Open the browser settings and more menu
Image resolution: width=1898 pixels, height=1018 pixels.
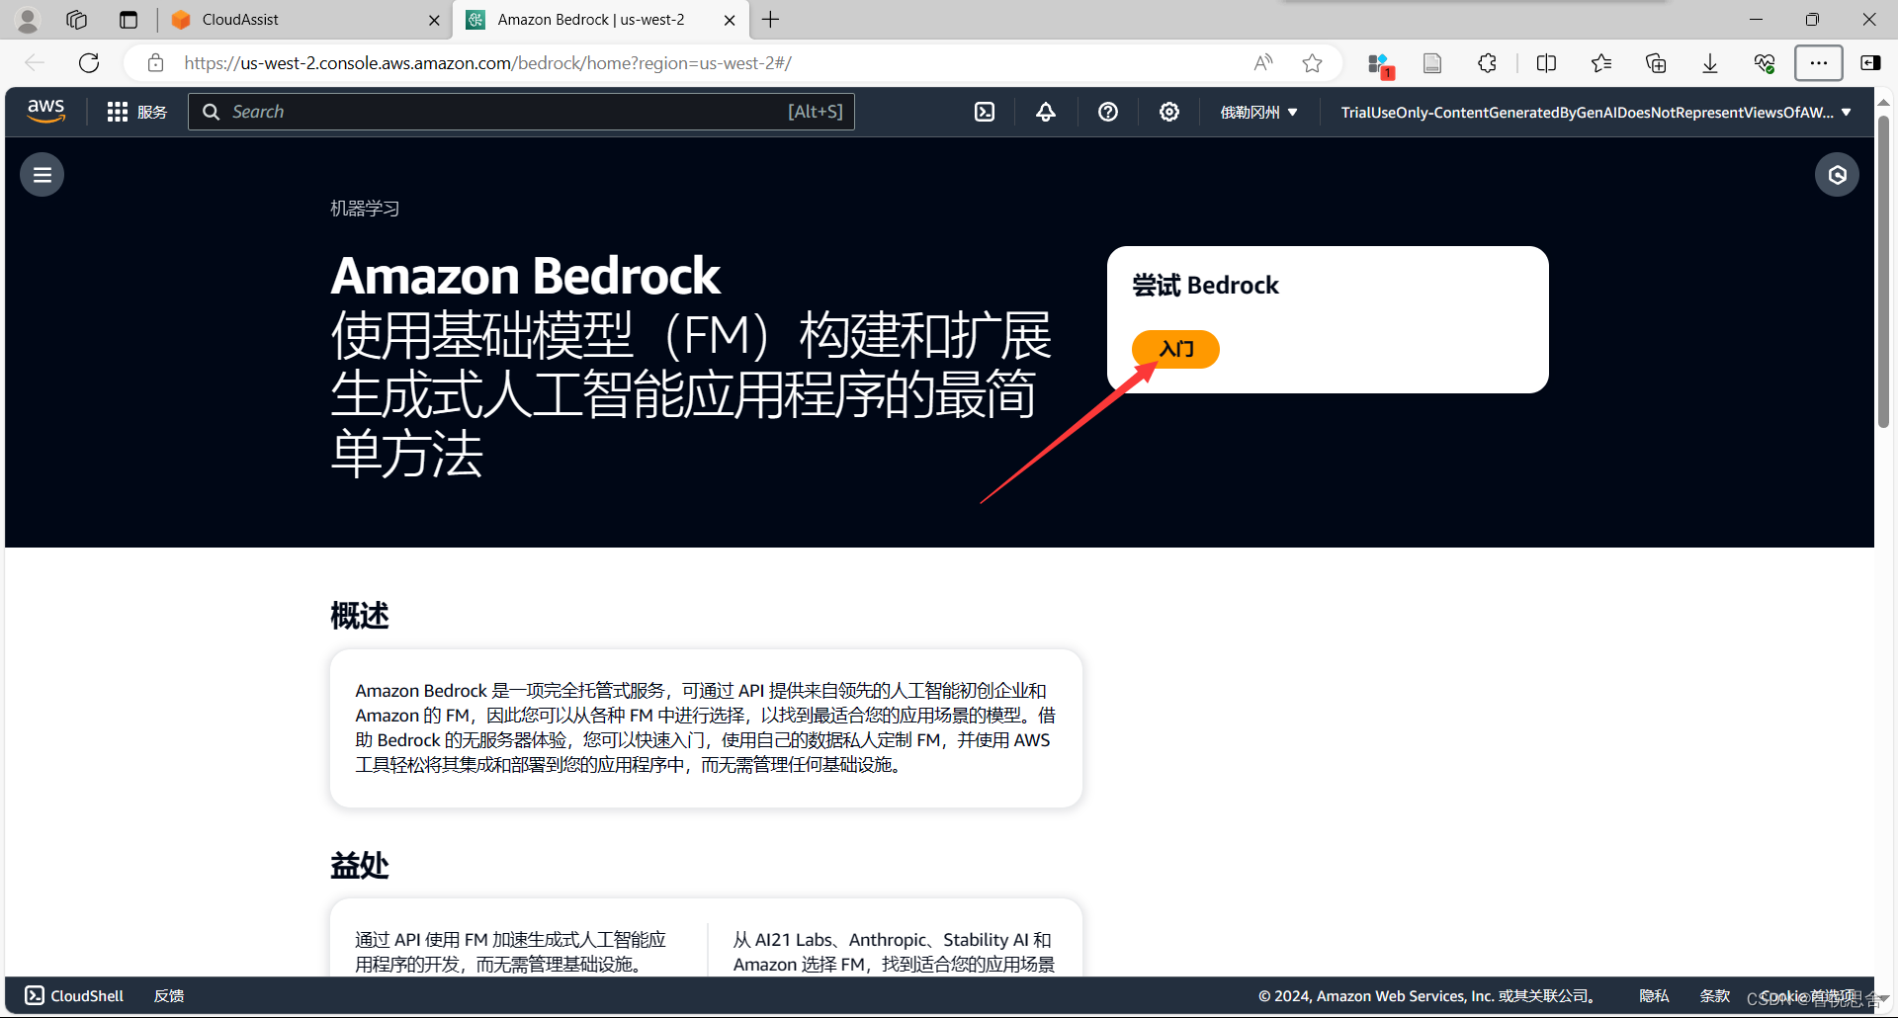point(1819,63)
